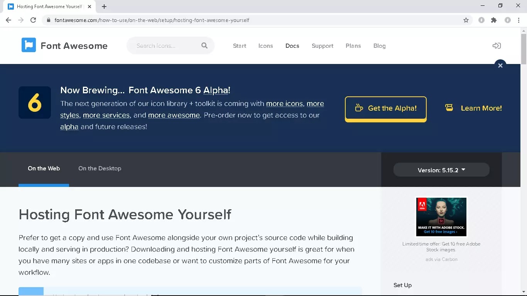The height and width of the screenshot is (296, 527).
Task: Click the search magnifier icon
Action: click(204, 45)
